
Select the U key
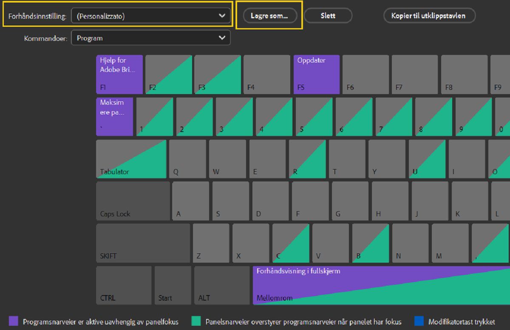(x=427, y=159)
